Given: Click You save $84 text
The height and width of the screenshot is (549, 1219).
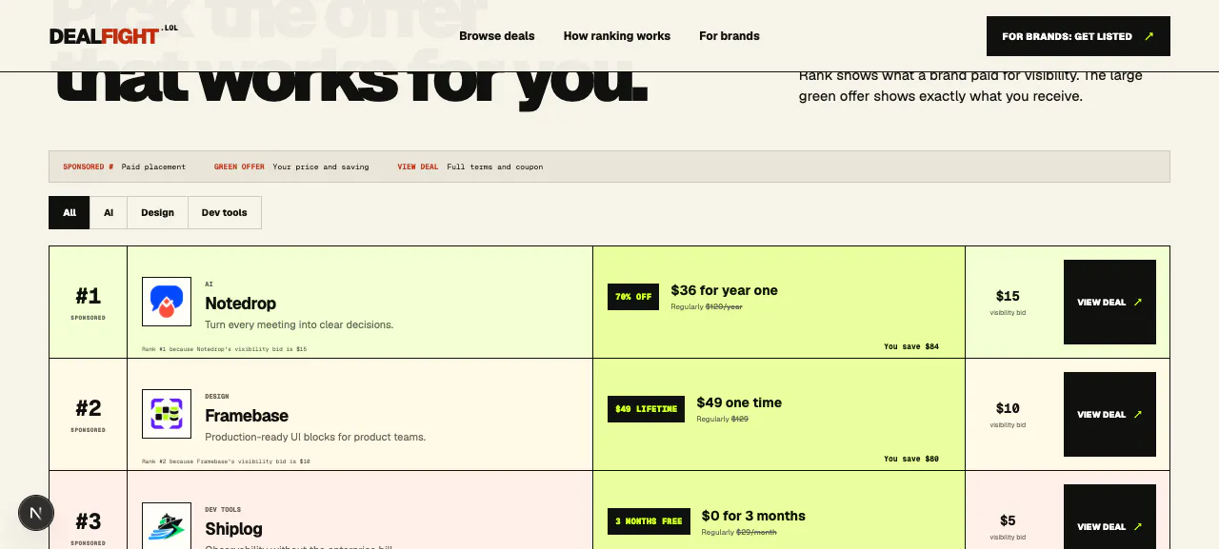Looking at the screenshot, I should click(x=911, y=346).
